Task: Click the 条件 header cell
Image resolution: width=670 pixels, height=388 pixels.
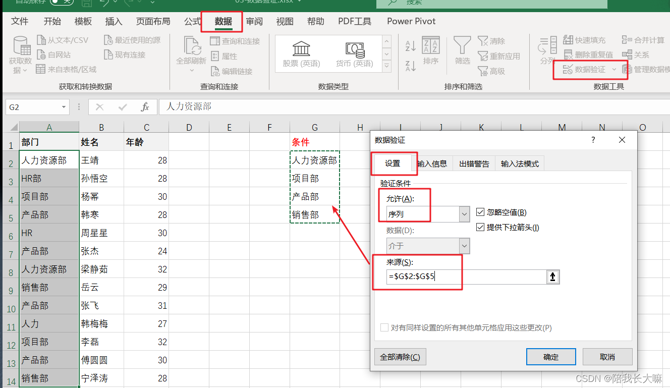Action: click(315, 142)
